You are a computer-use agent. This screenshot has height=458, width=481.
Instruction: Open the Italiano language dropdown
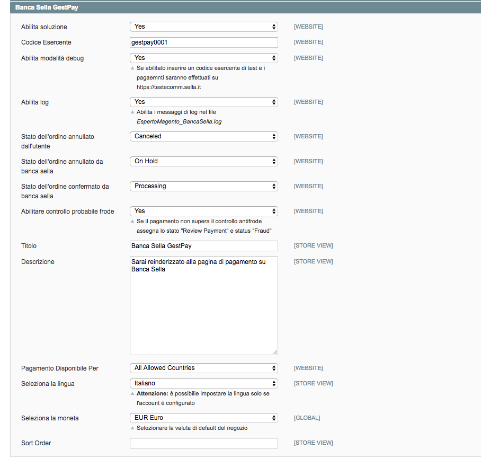(x=204, y=383)
